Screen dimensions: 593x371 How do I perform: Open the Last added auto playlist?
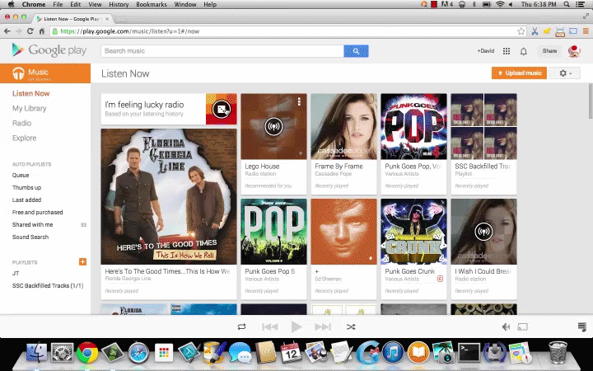[x=26, y=200]
